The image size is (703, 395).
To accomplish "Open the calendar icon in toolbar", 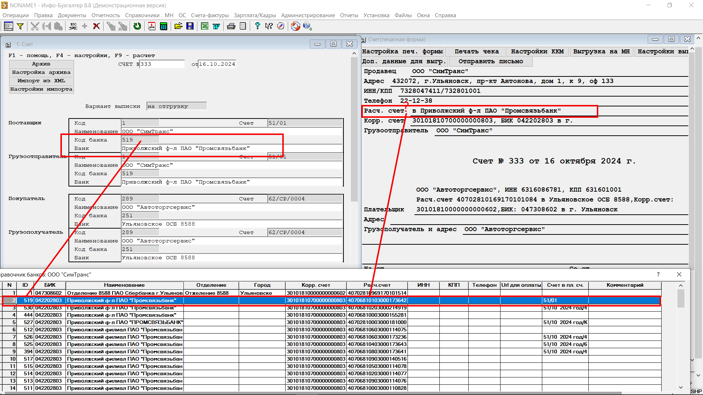I will tap(152, 26).
